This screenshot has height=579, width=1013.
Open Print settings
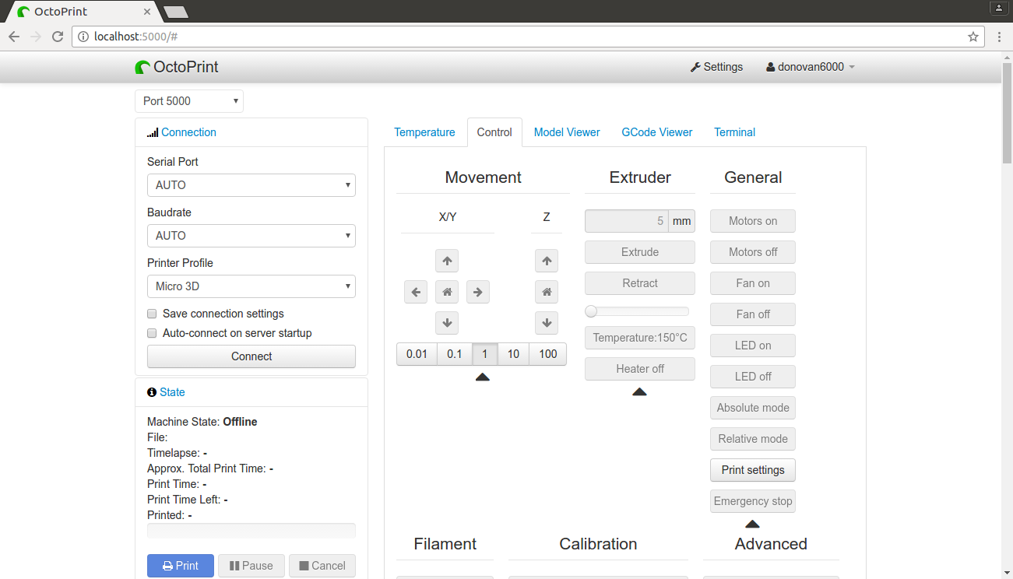tap(753, 470)
